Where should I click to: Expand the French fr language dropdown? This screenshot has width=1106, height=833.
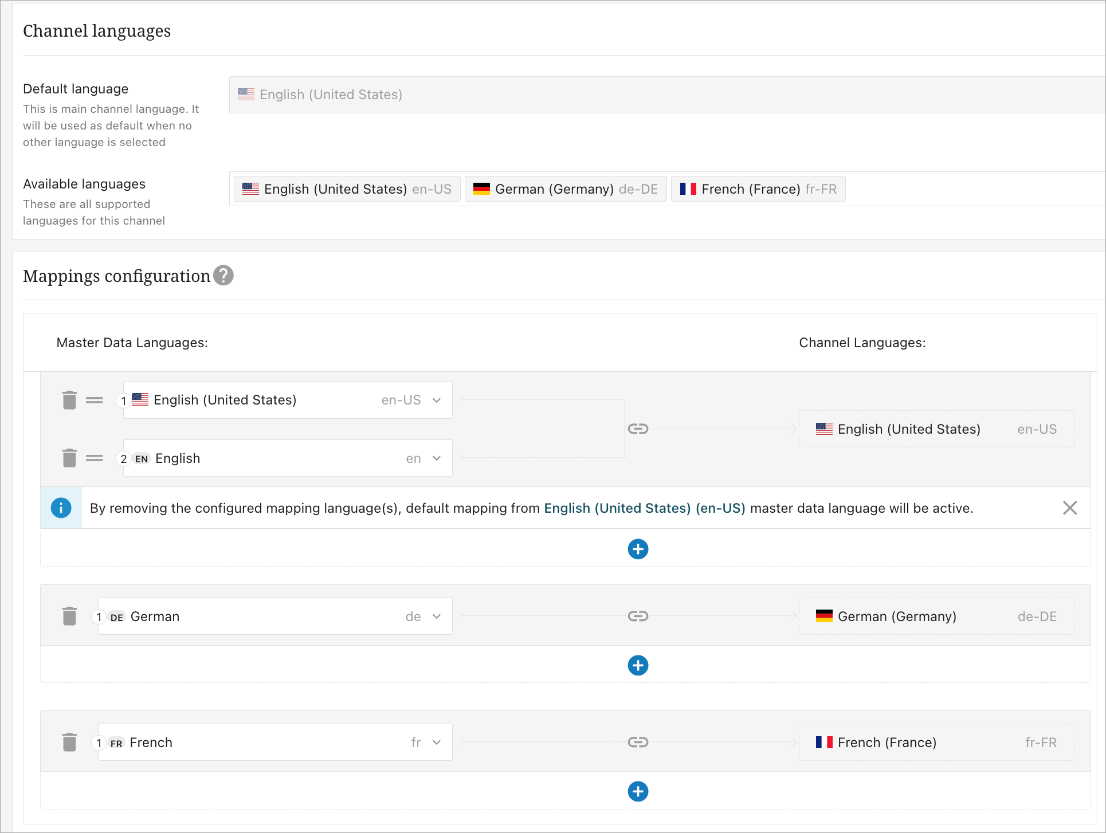pyautogui.click(x=437, y=742)
